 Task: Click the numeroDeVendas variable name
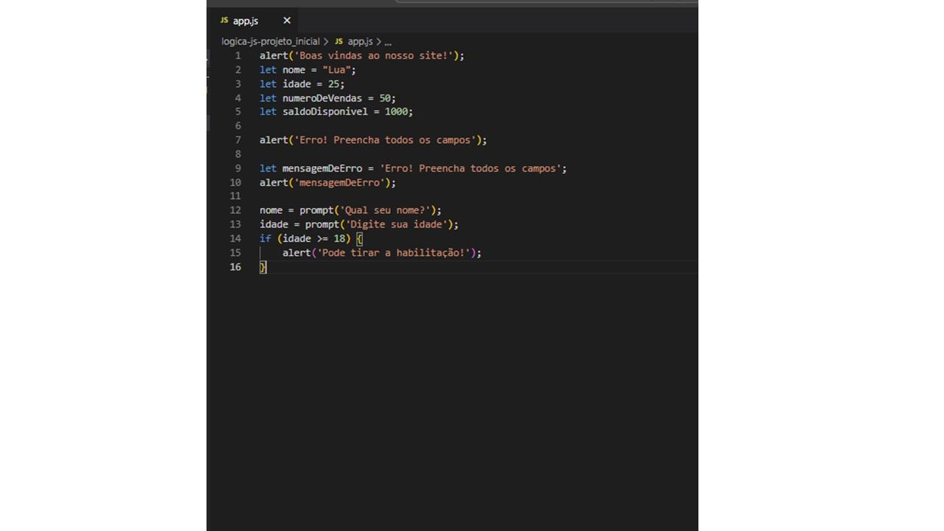pyautogui.click(x=322, y=98)
